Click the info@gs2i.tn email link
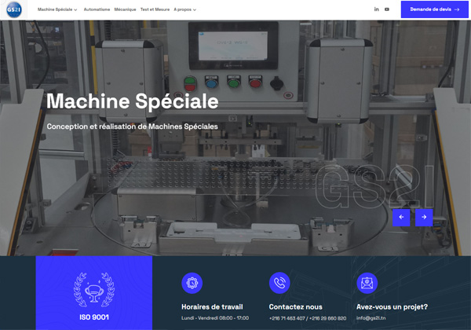Image resolution: width=471 pixels, height=330 pixels. pyautogui.click(x=372, y=318)
